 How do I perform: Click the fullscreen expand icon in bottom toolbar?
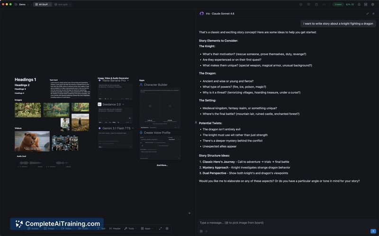[160, 228]
